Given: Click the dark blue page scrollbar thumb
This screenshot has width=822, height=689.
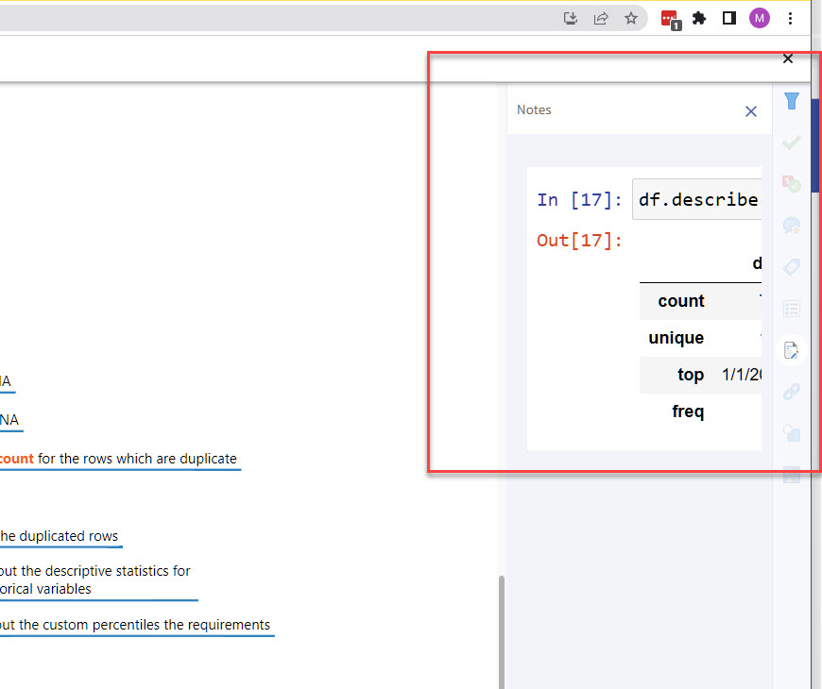Looking at the screenshot, I should pos(815,145).
